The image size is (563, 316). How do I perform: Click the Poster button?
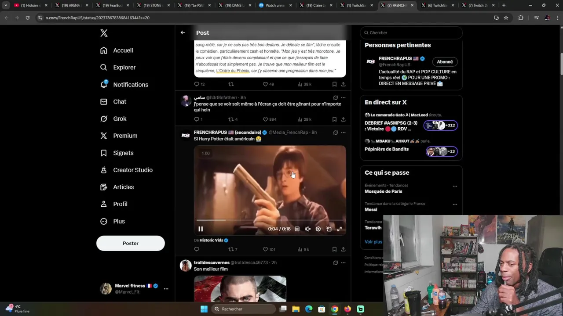(131, 243)
